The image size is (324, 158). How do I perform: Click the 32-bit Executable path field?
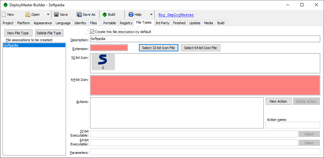(194, 134)
